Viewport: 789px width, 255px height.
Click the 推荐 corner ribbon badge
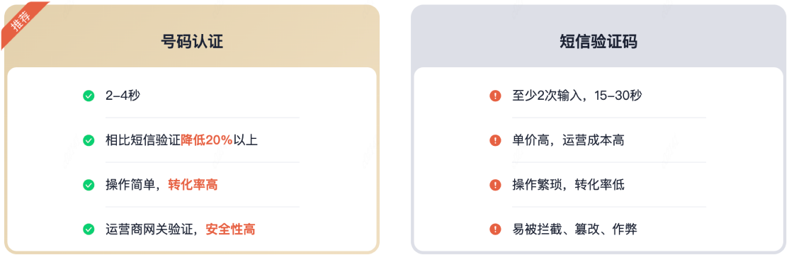(x=23, y=22)
